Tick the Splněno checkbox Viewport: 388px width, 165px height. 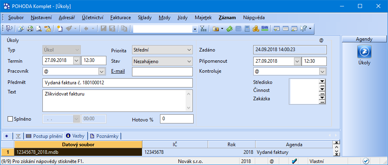click(10, 119)
